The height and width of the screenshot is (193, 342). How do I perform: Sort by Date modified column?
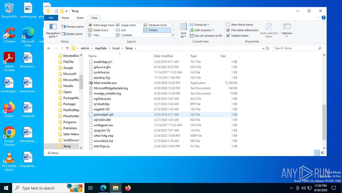click(170, 56)
